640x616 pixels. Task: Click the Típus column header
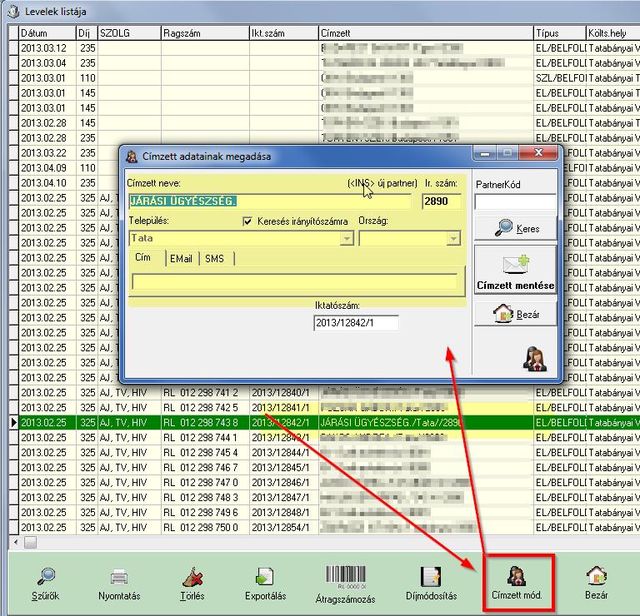560,33
